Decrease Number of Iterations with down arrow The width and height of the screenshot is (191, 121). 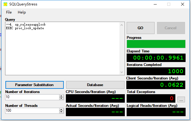click(61, 98)
